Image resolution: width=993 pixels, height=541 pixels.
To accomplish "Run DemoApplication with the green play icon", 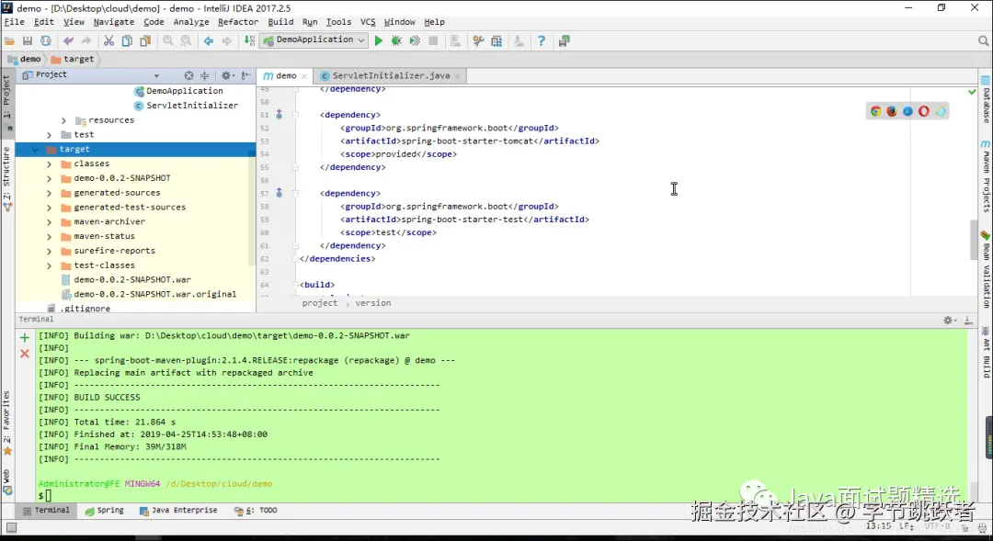I will 379,40.
